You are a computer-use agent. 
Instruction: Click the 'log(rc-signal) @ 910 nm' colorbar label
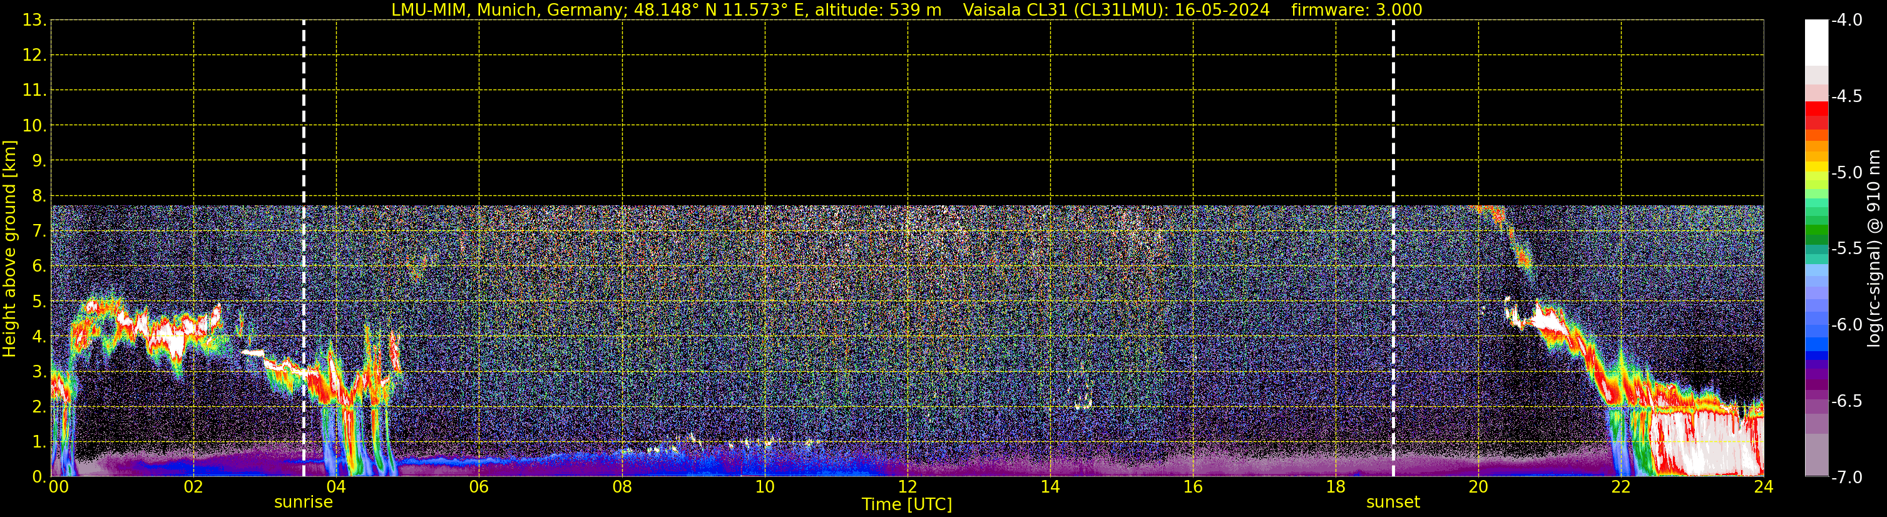(x=1874, y=248)
